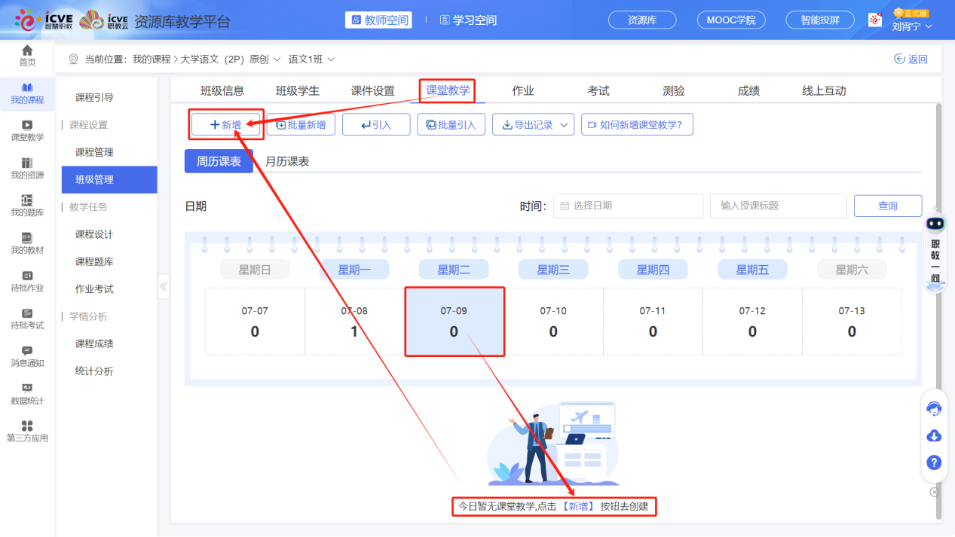Open the 首页 home icon in sidebar
Screen dimensions: 955x537
point(27,56)
